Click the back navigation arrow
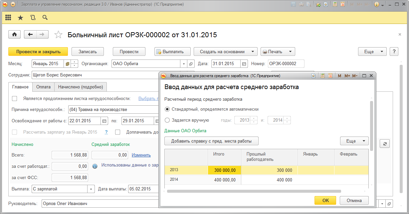The width and height of the screenshot is (409, 214). coord(30,35)
